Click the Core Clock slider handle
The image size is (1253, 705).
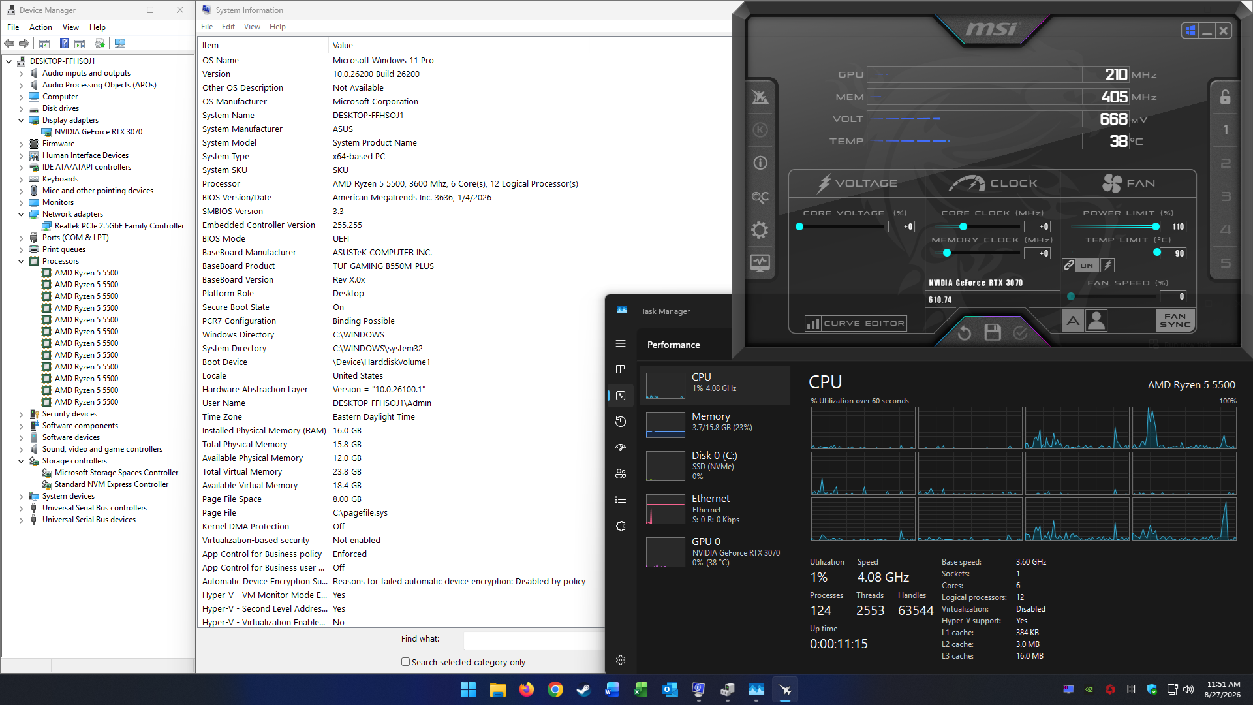pos(963,227)
